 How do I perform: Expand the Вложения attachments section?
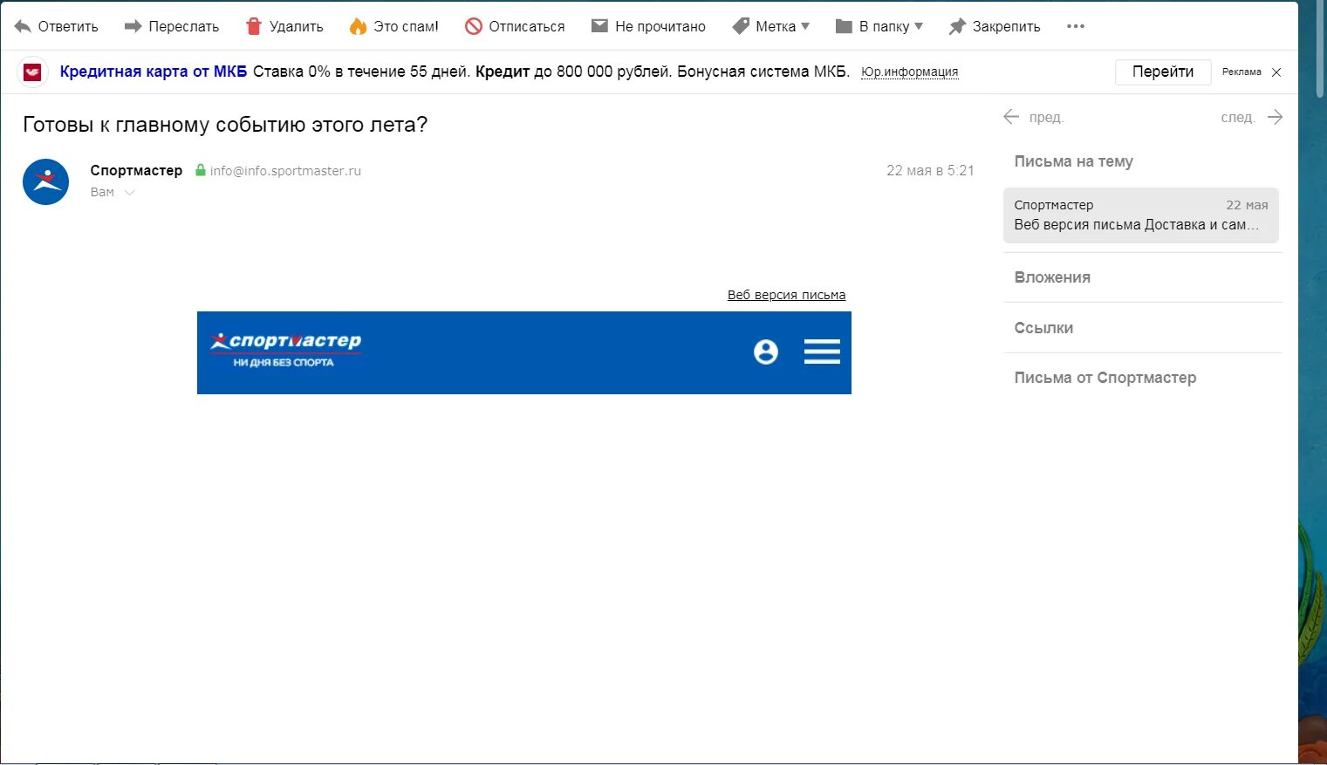tap(1052, 277)
